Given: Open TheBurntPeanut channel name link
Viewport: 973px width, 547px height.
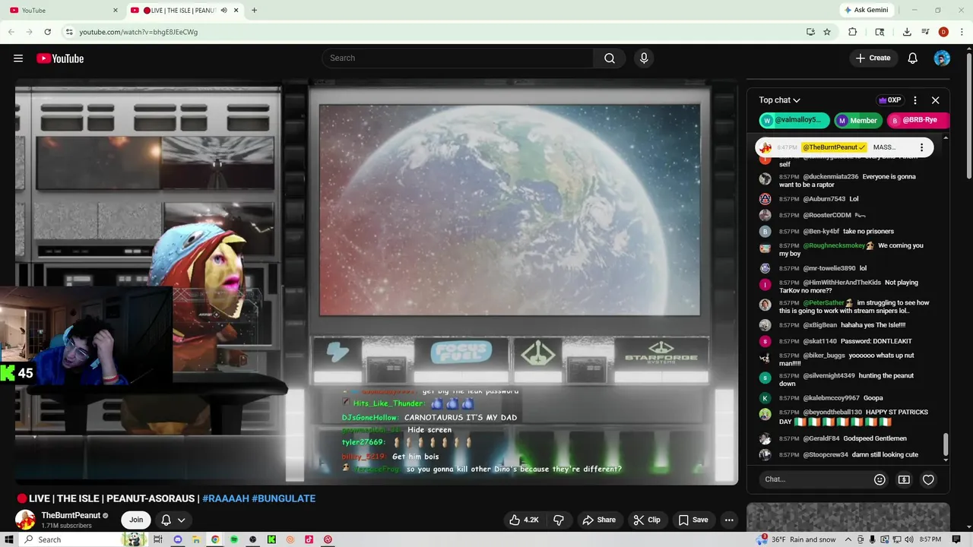Looking at the screenshot, I should point(71,515).
